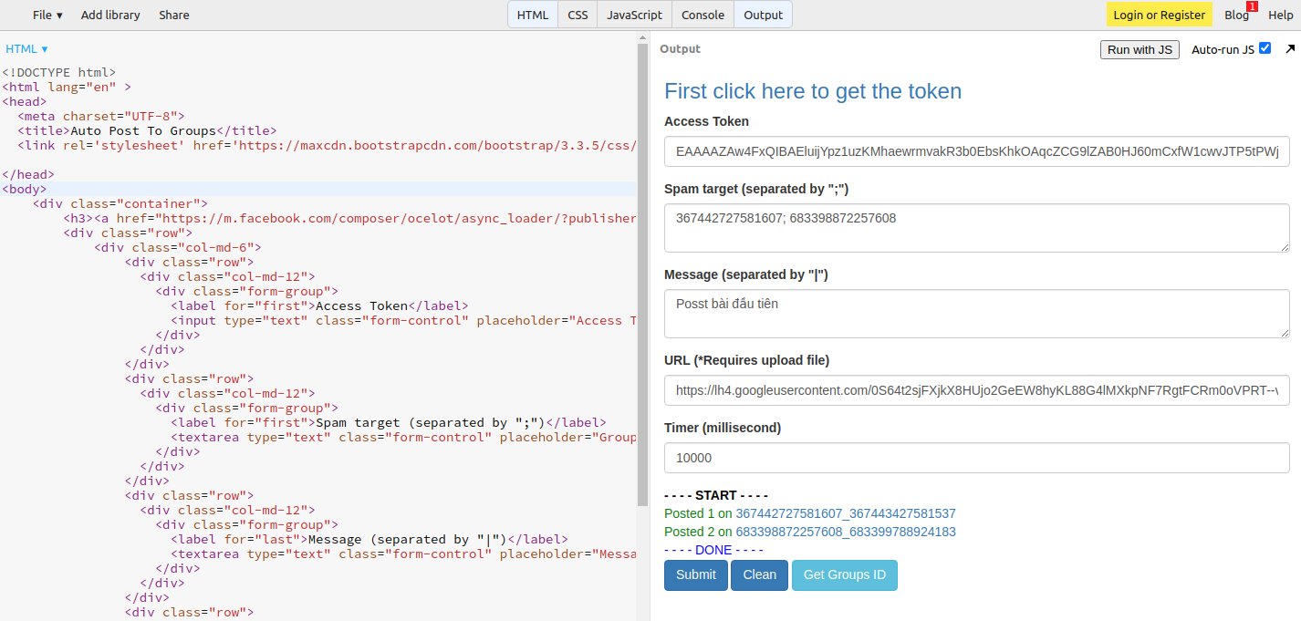Click the Blog notification badge
The width and height of the screenshot is (1301, 621).
pyautogui.click(x=1252, y=7)
